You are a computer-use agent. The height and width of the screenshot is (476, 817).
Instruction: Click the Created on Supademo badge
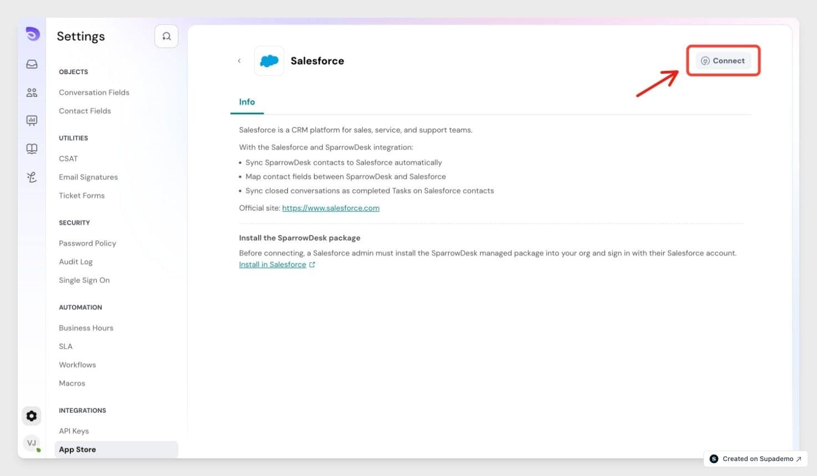pyautogui.click(x=756, y=459)
